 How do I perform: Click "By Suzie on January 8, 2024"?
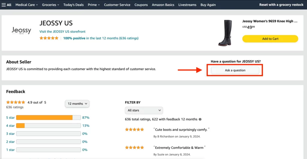[172, 154]
